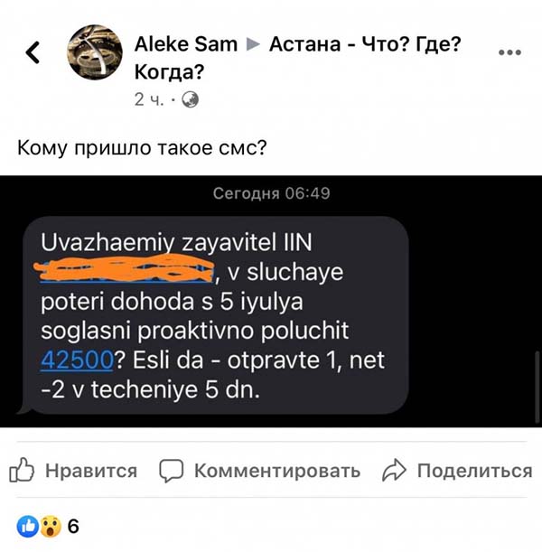Go back using the left arrow

33,52
